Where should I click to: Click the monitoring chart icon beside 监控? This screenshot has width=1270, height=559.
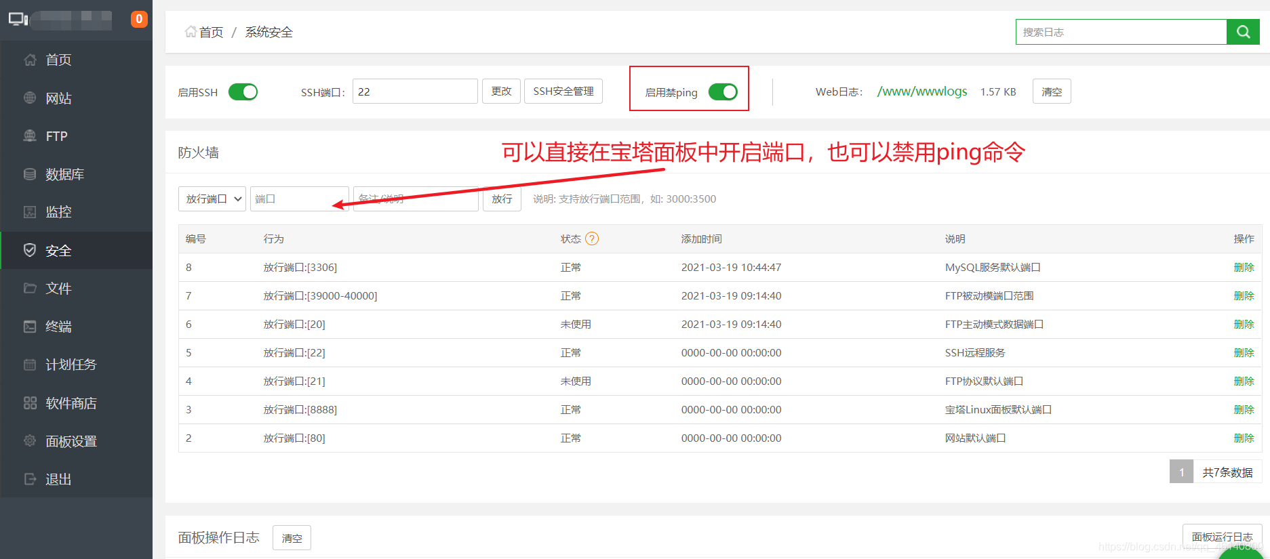click(x=30, y=212)
